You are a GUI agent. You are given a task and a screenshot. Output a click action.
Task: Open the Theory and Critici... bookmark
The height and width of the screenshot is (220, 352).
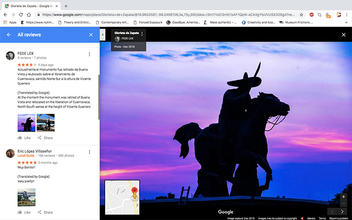click(x=74, y=22)
